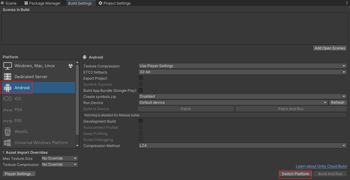Open the Project Settings tab

[x=117, y=3]
